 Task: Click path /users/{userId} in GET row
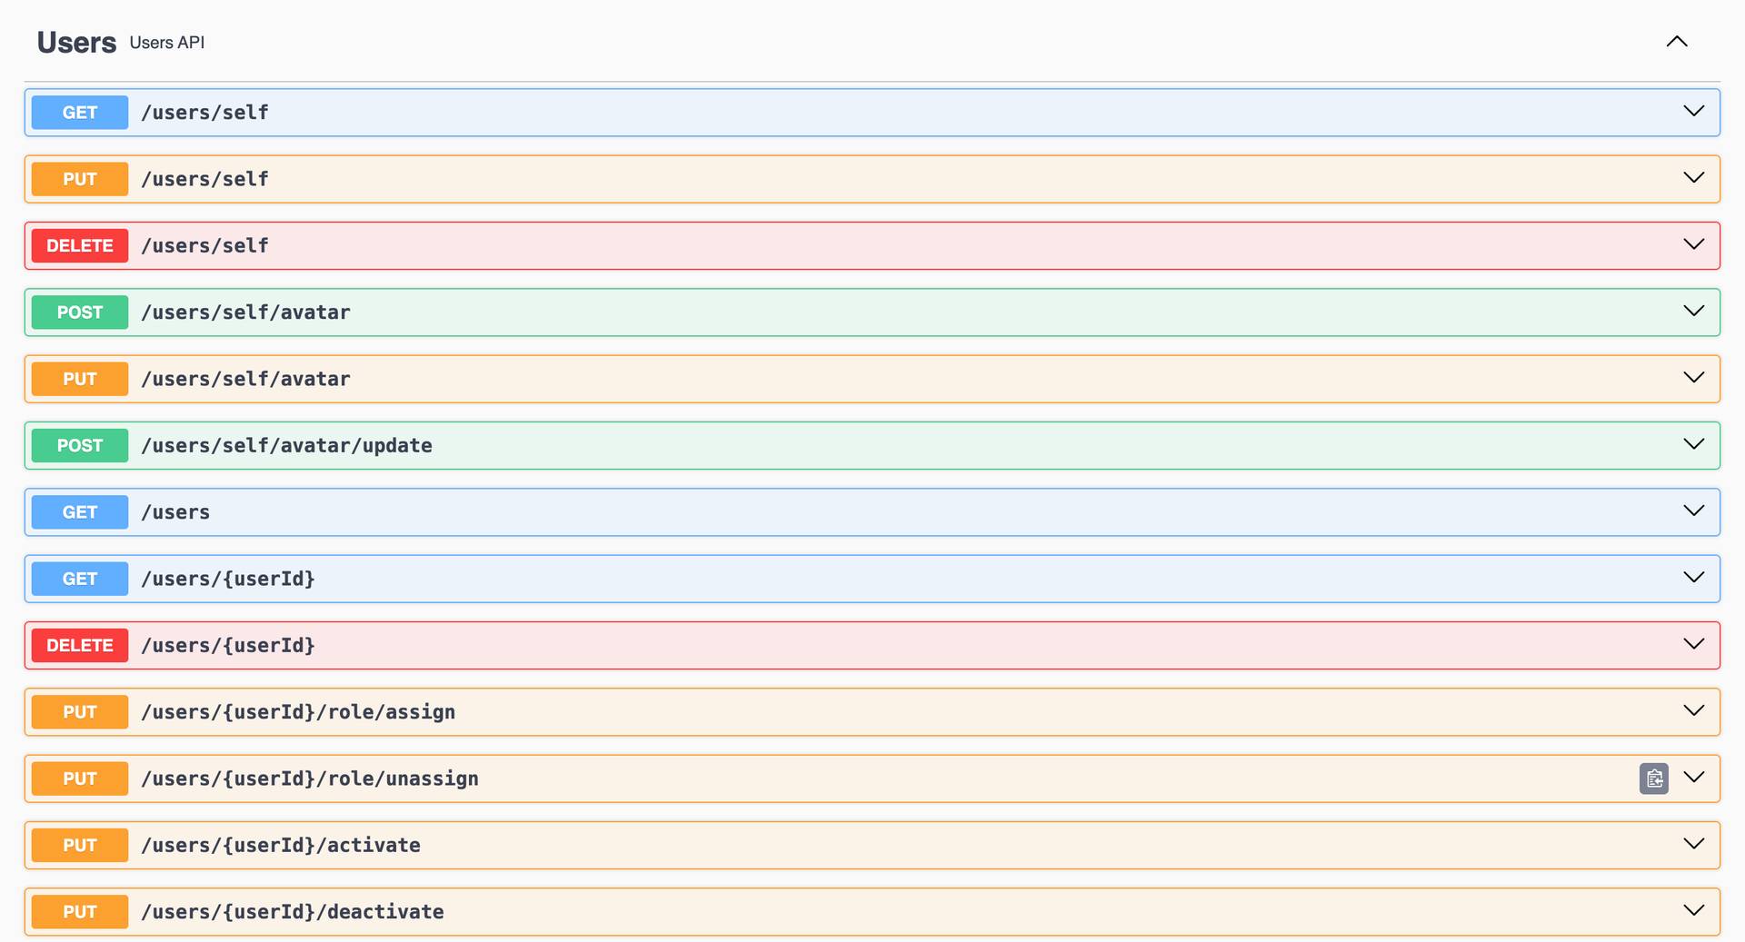(x=228, y=579)
